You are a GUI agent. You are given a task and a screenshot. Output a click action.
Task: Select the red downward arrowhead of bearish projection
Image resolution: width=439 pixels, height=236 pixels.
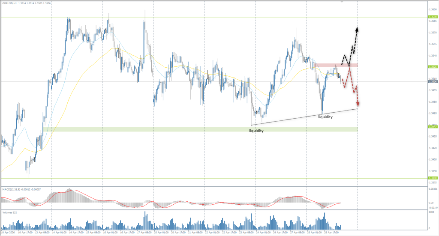(358, 104)
